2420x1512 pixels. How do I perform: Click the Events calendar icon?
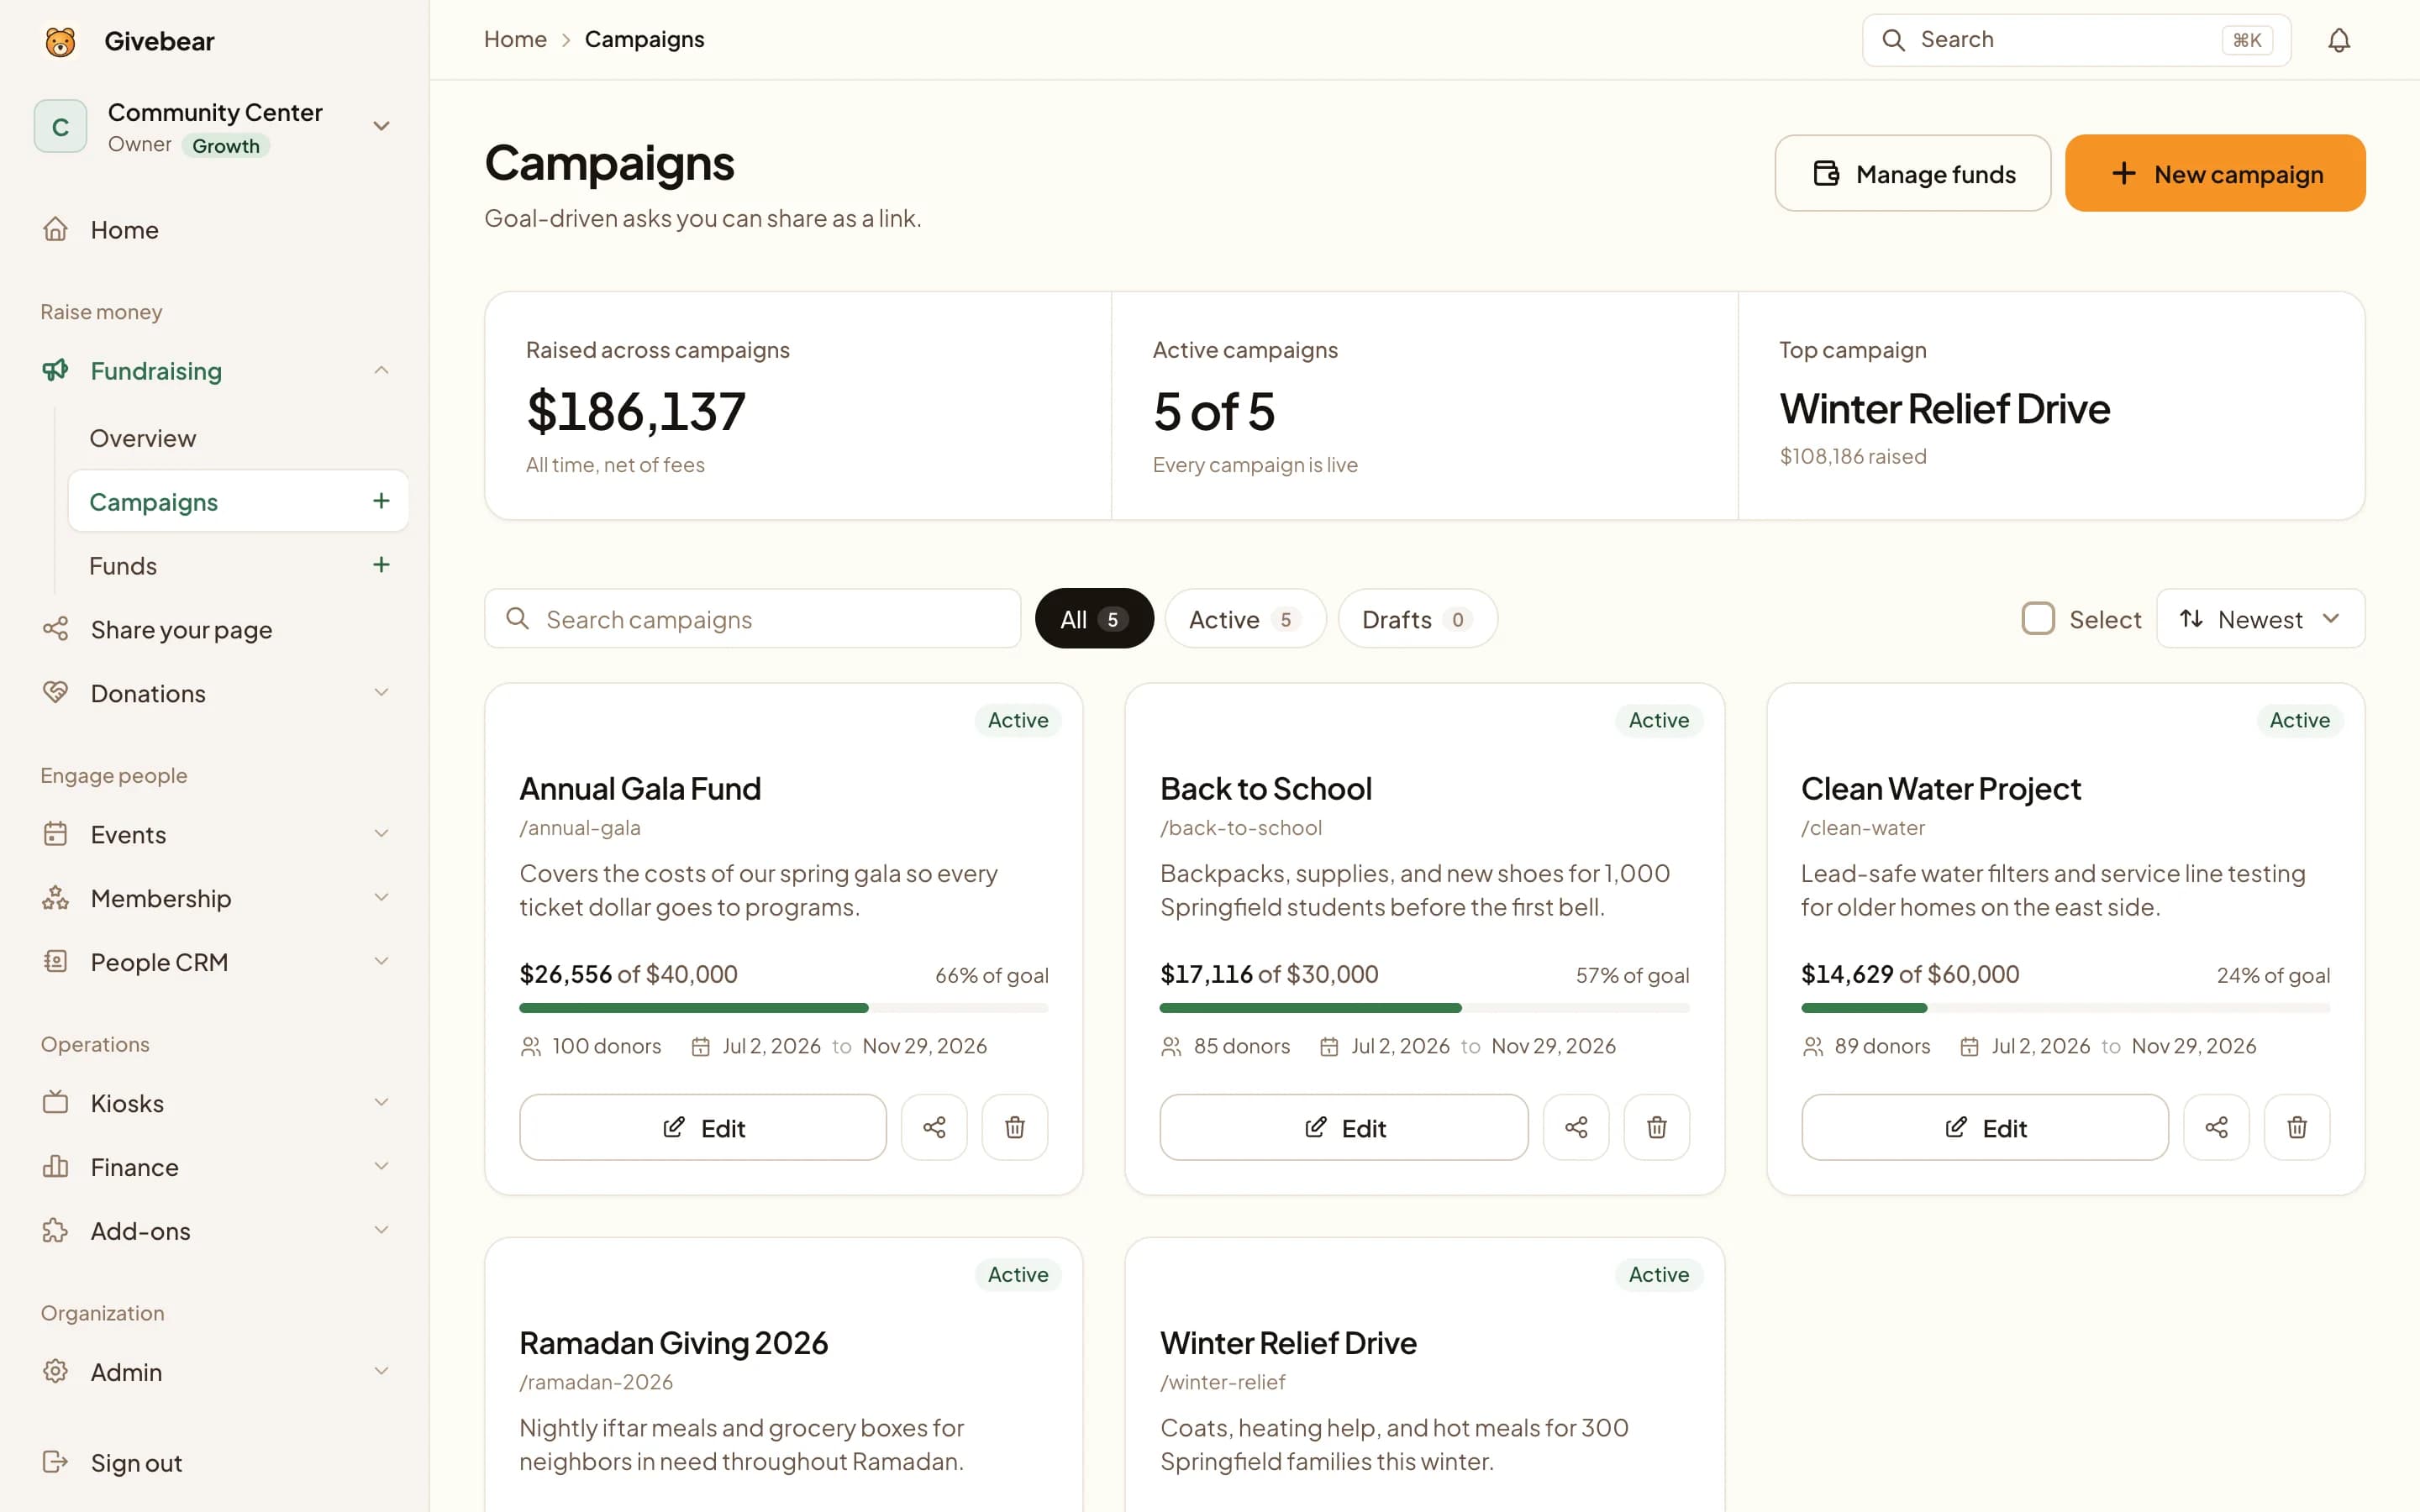click(55, 834)
